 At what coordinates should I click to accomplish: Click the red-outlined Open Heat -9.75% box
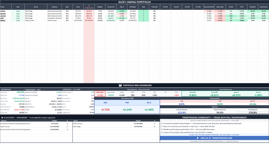click(100, 94)
